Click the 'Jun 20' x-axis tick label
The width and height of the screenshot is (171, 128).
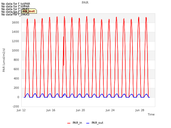pyautogui.click(x=80, y=110)
